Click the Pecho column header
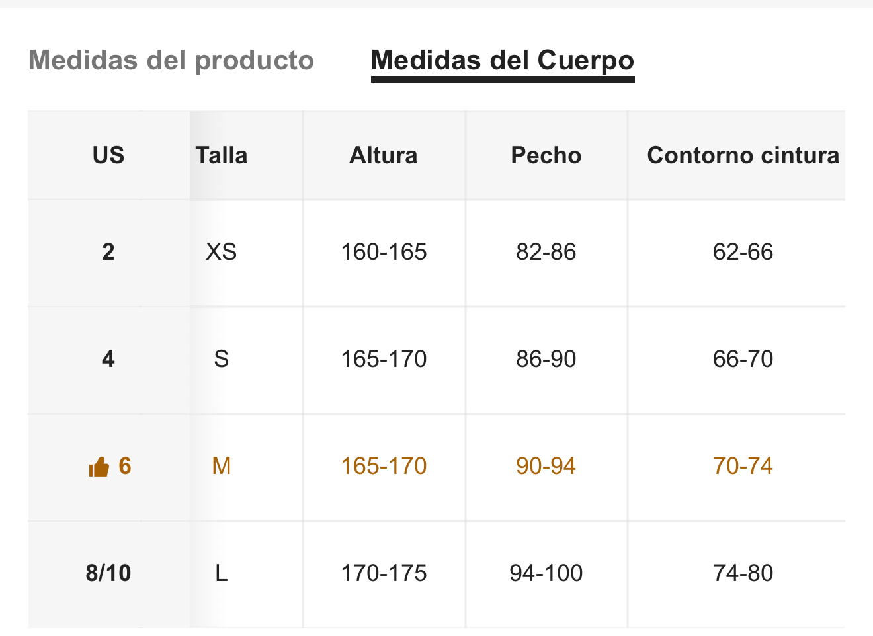 pyautogui.click(x=546, y=155)
